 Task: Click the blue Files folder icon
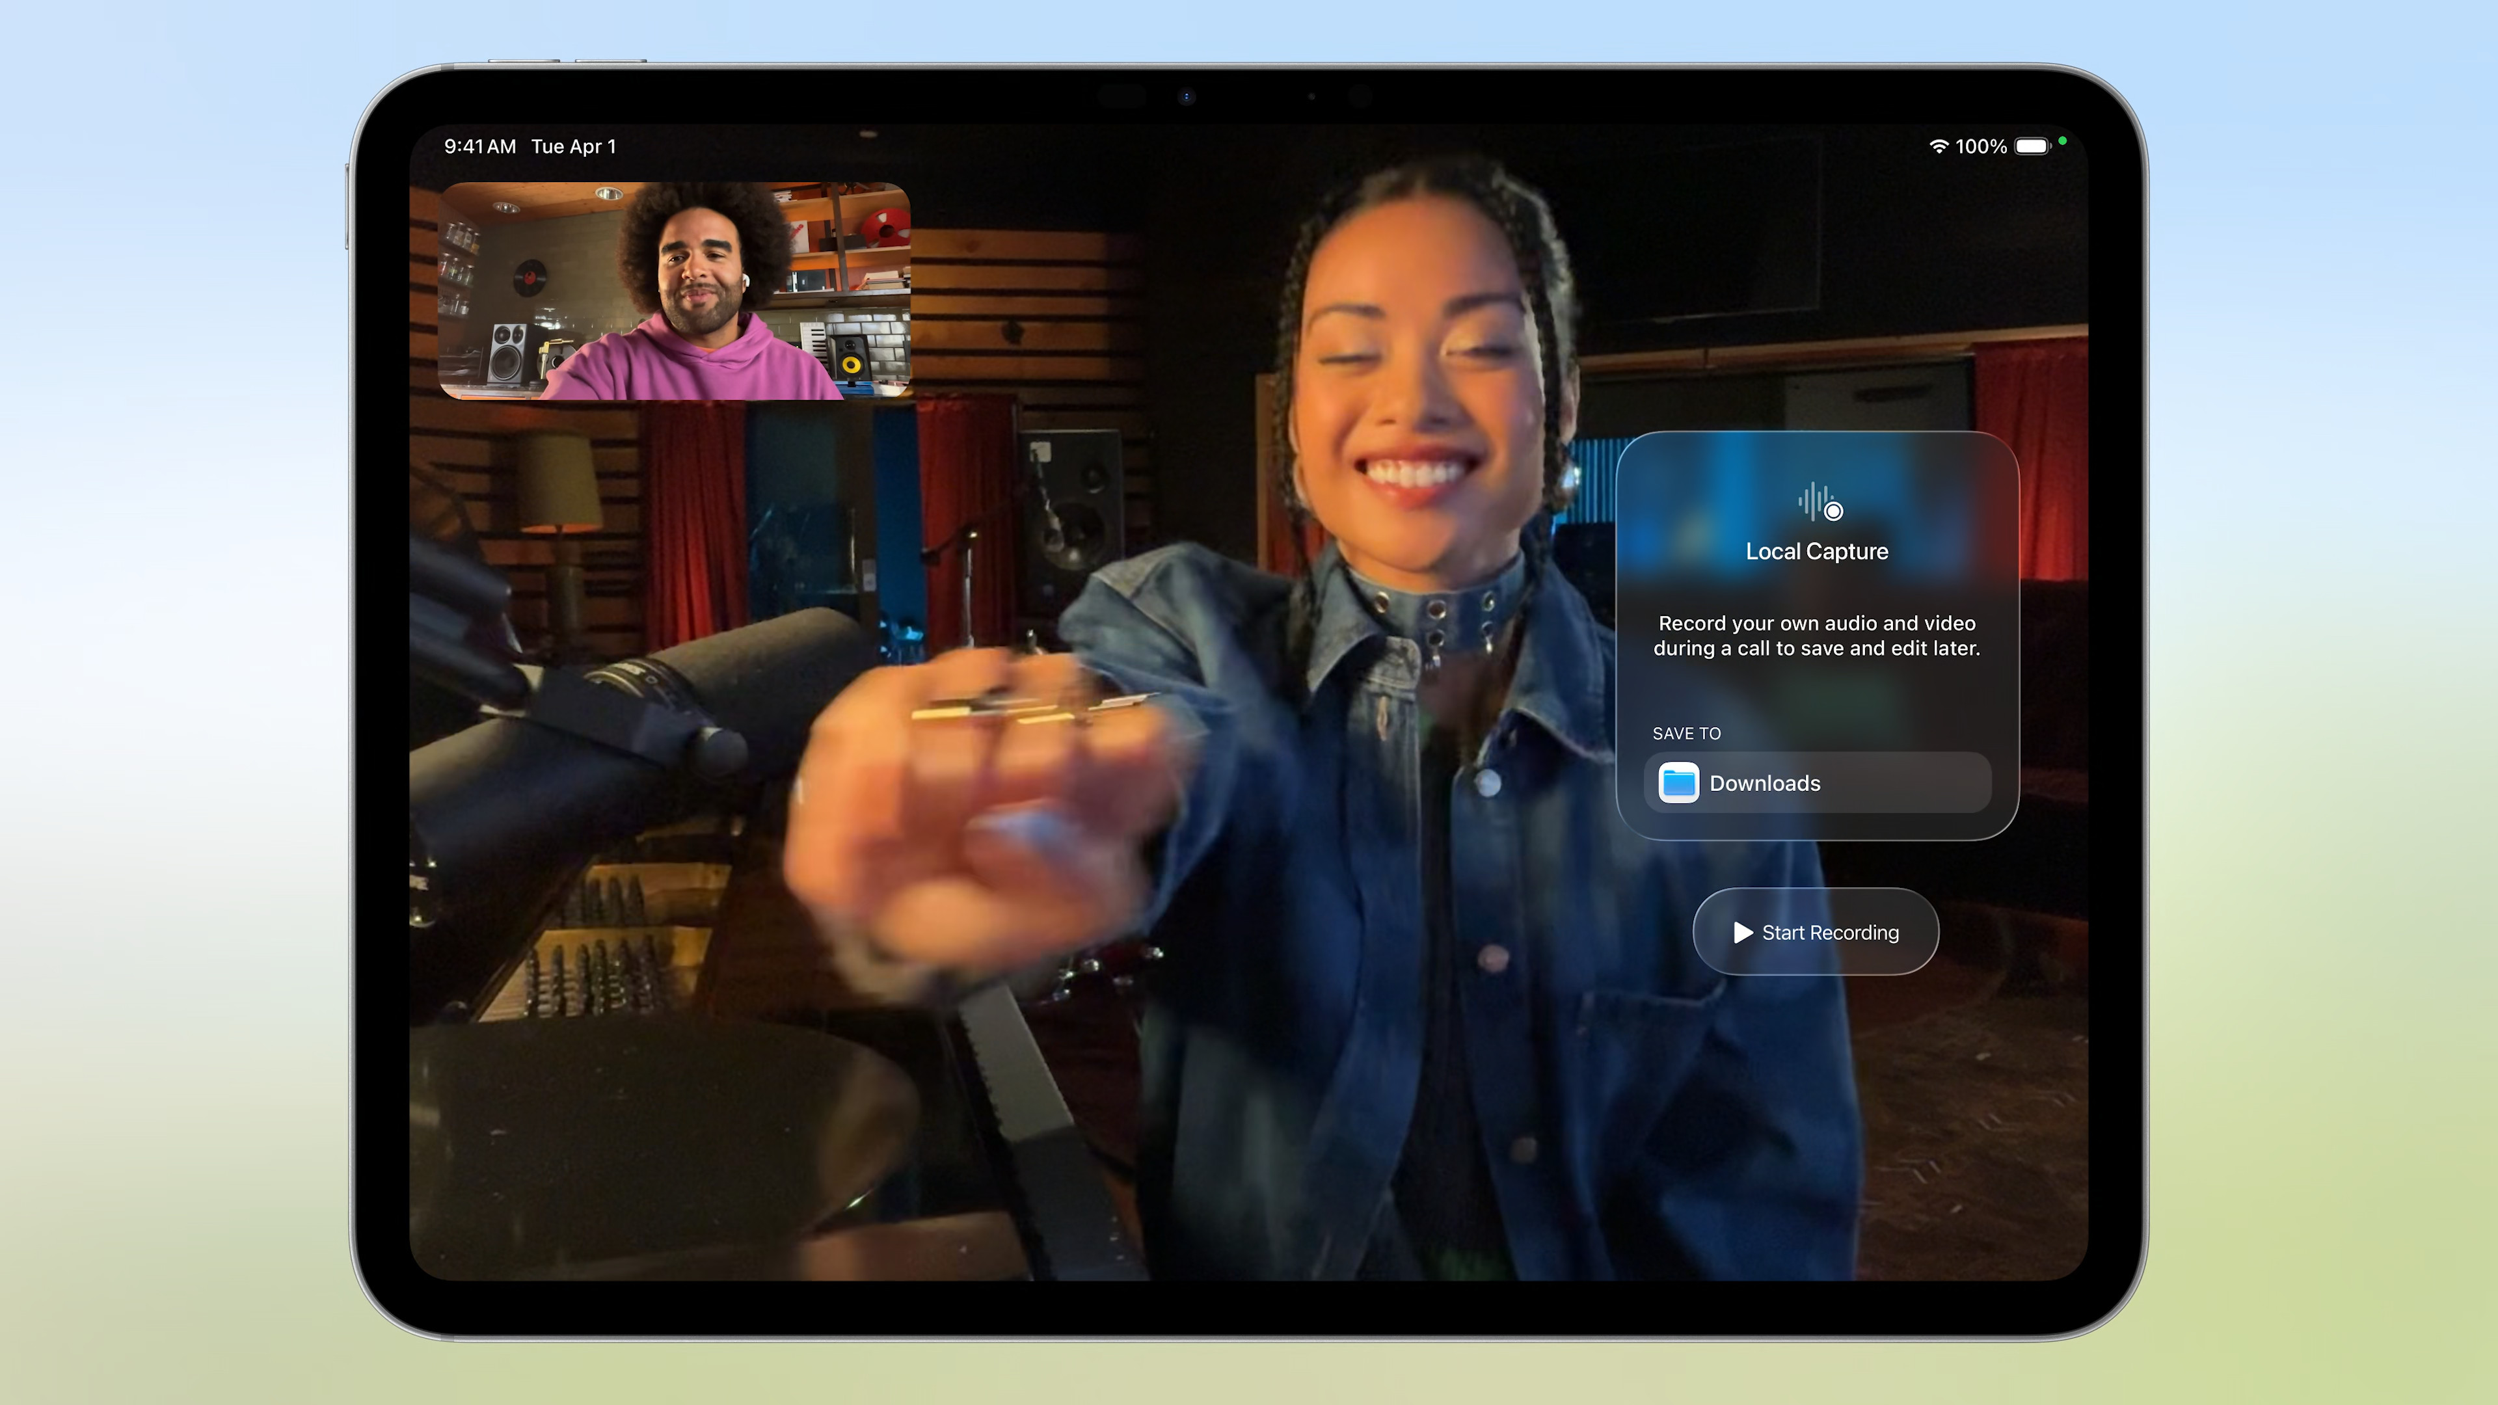coord(1678,783)
